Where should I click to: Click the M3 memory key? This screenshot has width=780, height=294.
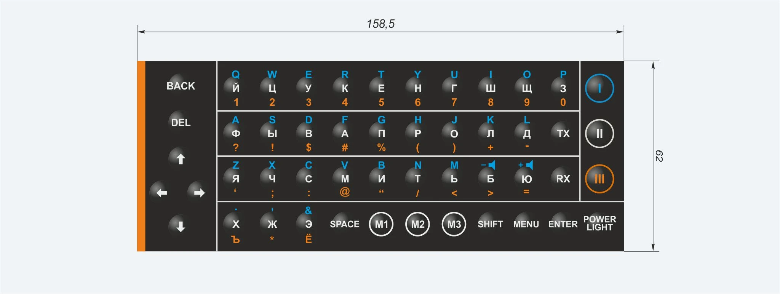pyautogui.click(x=454, y=224)
